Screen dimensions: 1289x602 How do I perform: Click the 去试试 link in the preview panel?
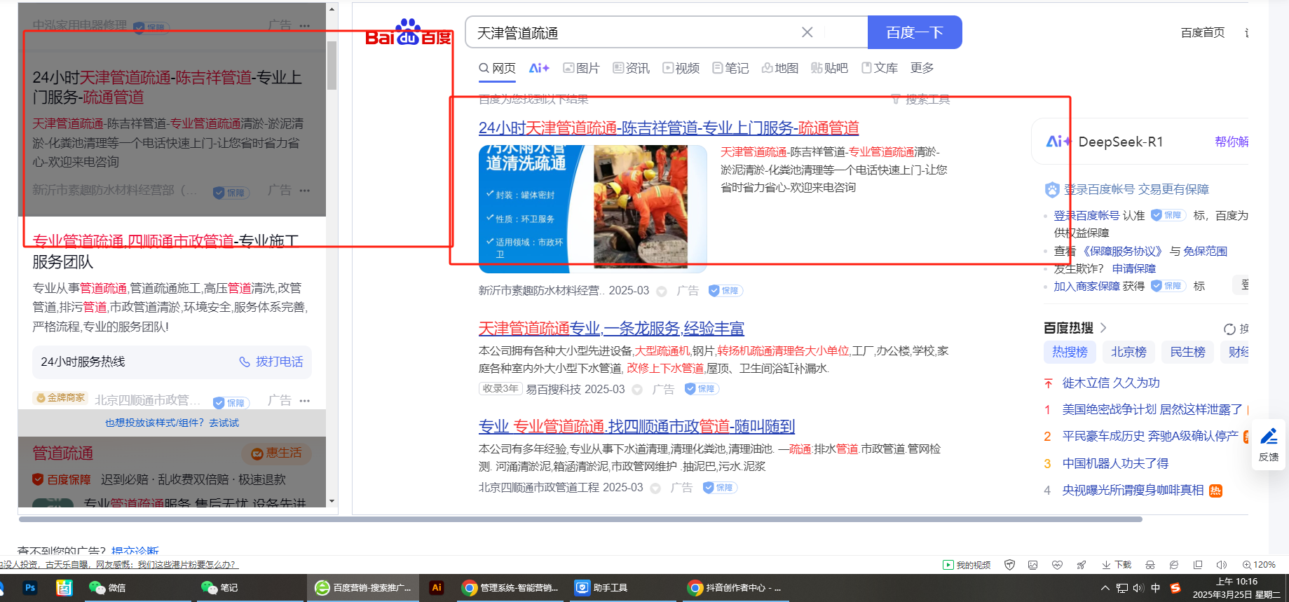coord(224,423)
